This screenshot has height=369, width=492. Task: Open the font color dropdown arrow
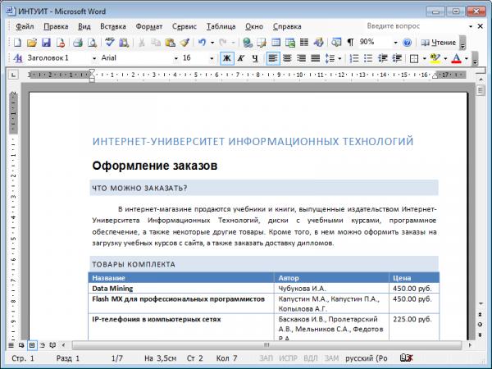(467, 58)
